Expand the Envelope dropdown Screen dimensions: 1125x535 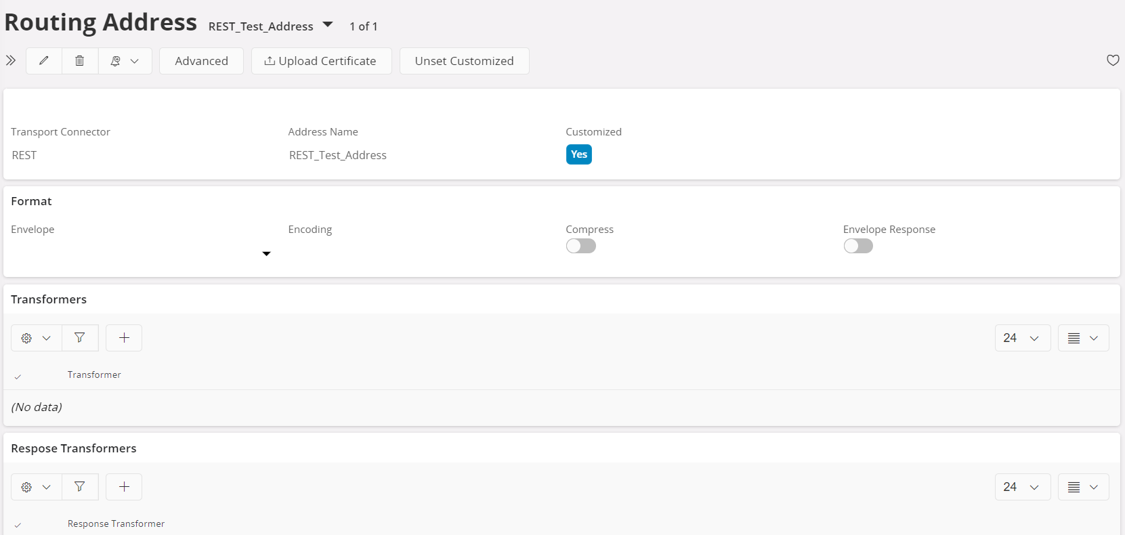tap(266, 253)
